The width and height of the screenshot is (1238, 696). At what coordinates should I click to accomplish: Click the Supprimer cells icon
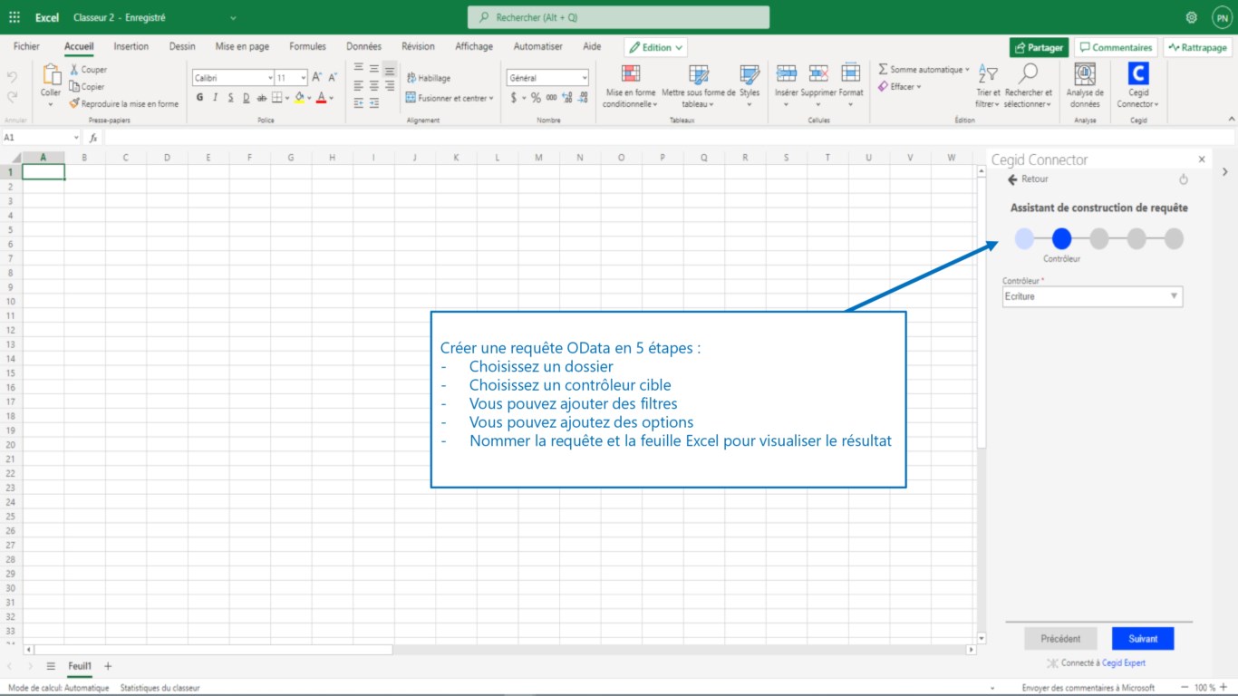818,73
